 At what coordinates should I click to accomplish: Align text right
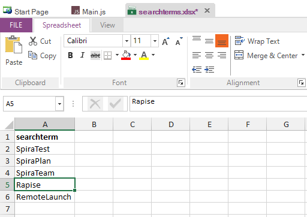point(222,55)
